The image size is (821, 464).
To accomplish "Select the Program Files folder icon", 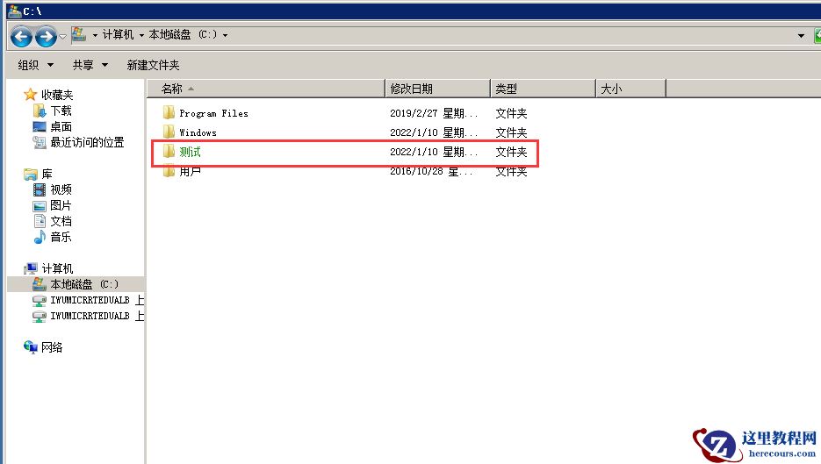I will pos(169,112).
